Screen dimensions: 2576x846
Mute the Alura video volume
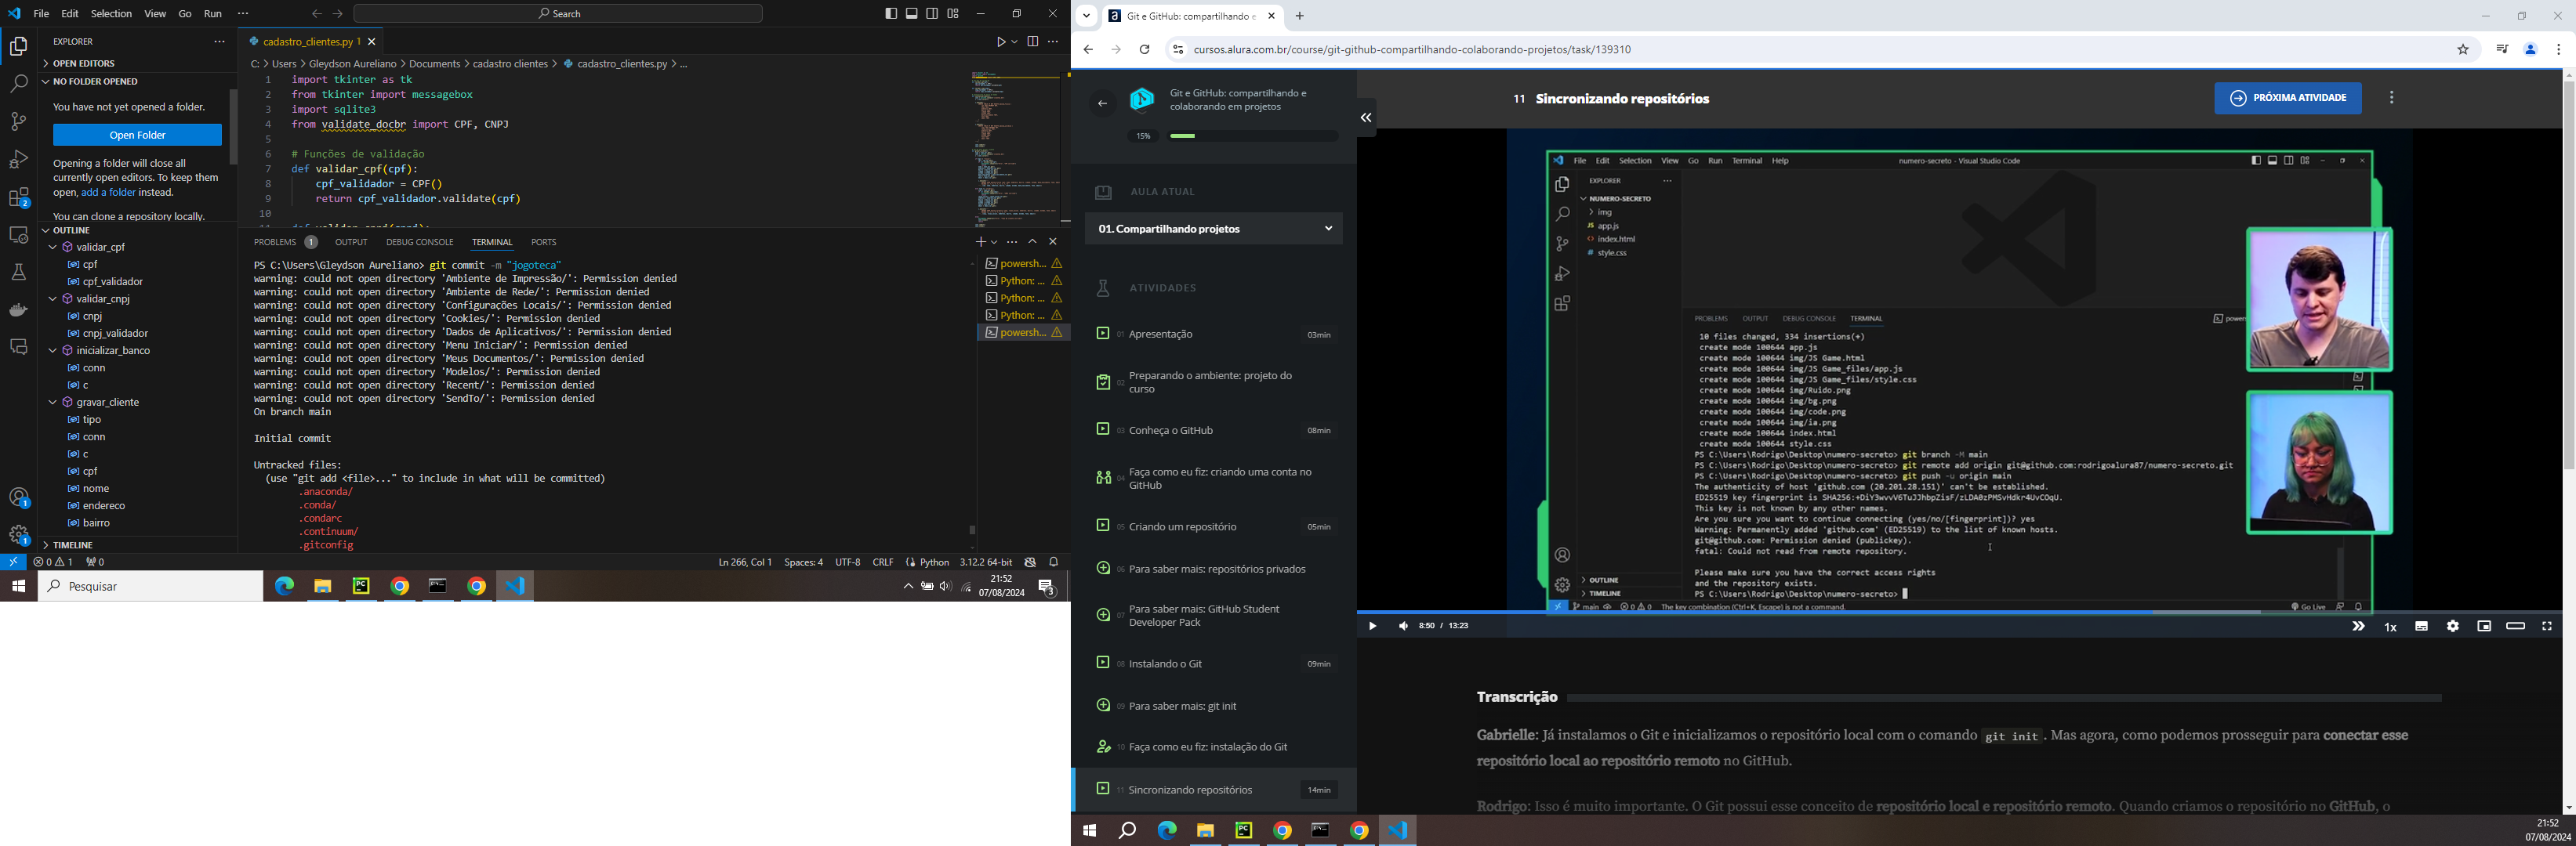[x=1403, y=626]
